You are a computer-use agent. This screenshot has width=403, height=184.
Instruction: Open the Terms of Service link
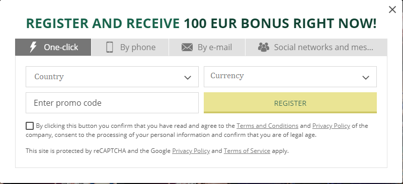click(x=247, y=151)
